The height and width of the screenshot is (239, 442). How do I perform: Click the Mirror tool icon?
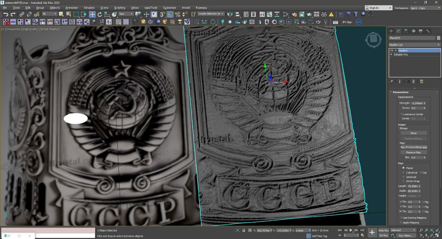coord(230,14)
